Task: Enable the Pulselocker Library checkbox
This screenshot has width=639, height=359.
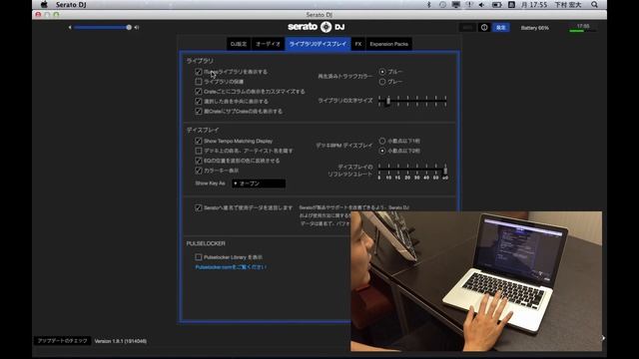Action: point(199,257)
